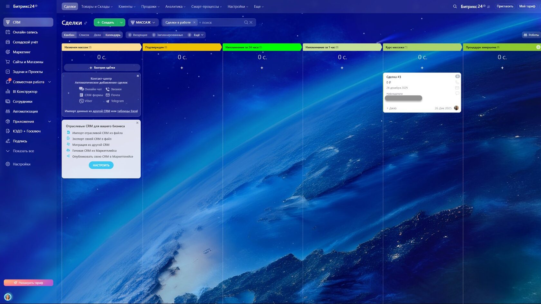This screenshot has height=304, width=541.
Task: Click the Сотрудники sidebar icon
Action: pyautogui.click(x=8, y=102)
